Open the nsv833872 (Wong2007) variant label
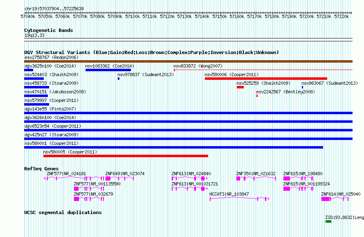 coord(198,66)
